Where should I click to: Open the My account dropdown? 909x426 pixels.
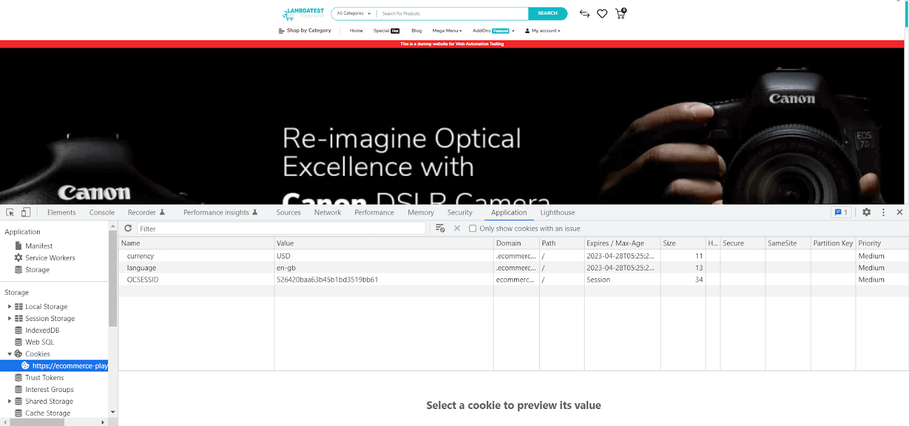pos(543,31)
